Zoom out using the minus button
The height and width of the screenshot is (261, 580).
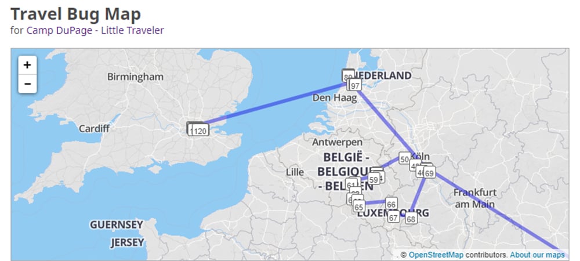27,84
